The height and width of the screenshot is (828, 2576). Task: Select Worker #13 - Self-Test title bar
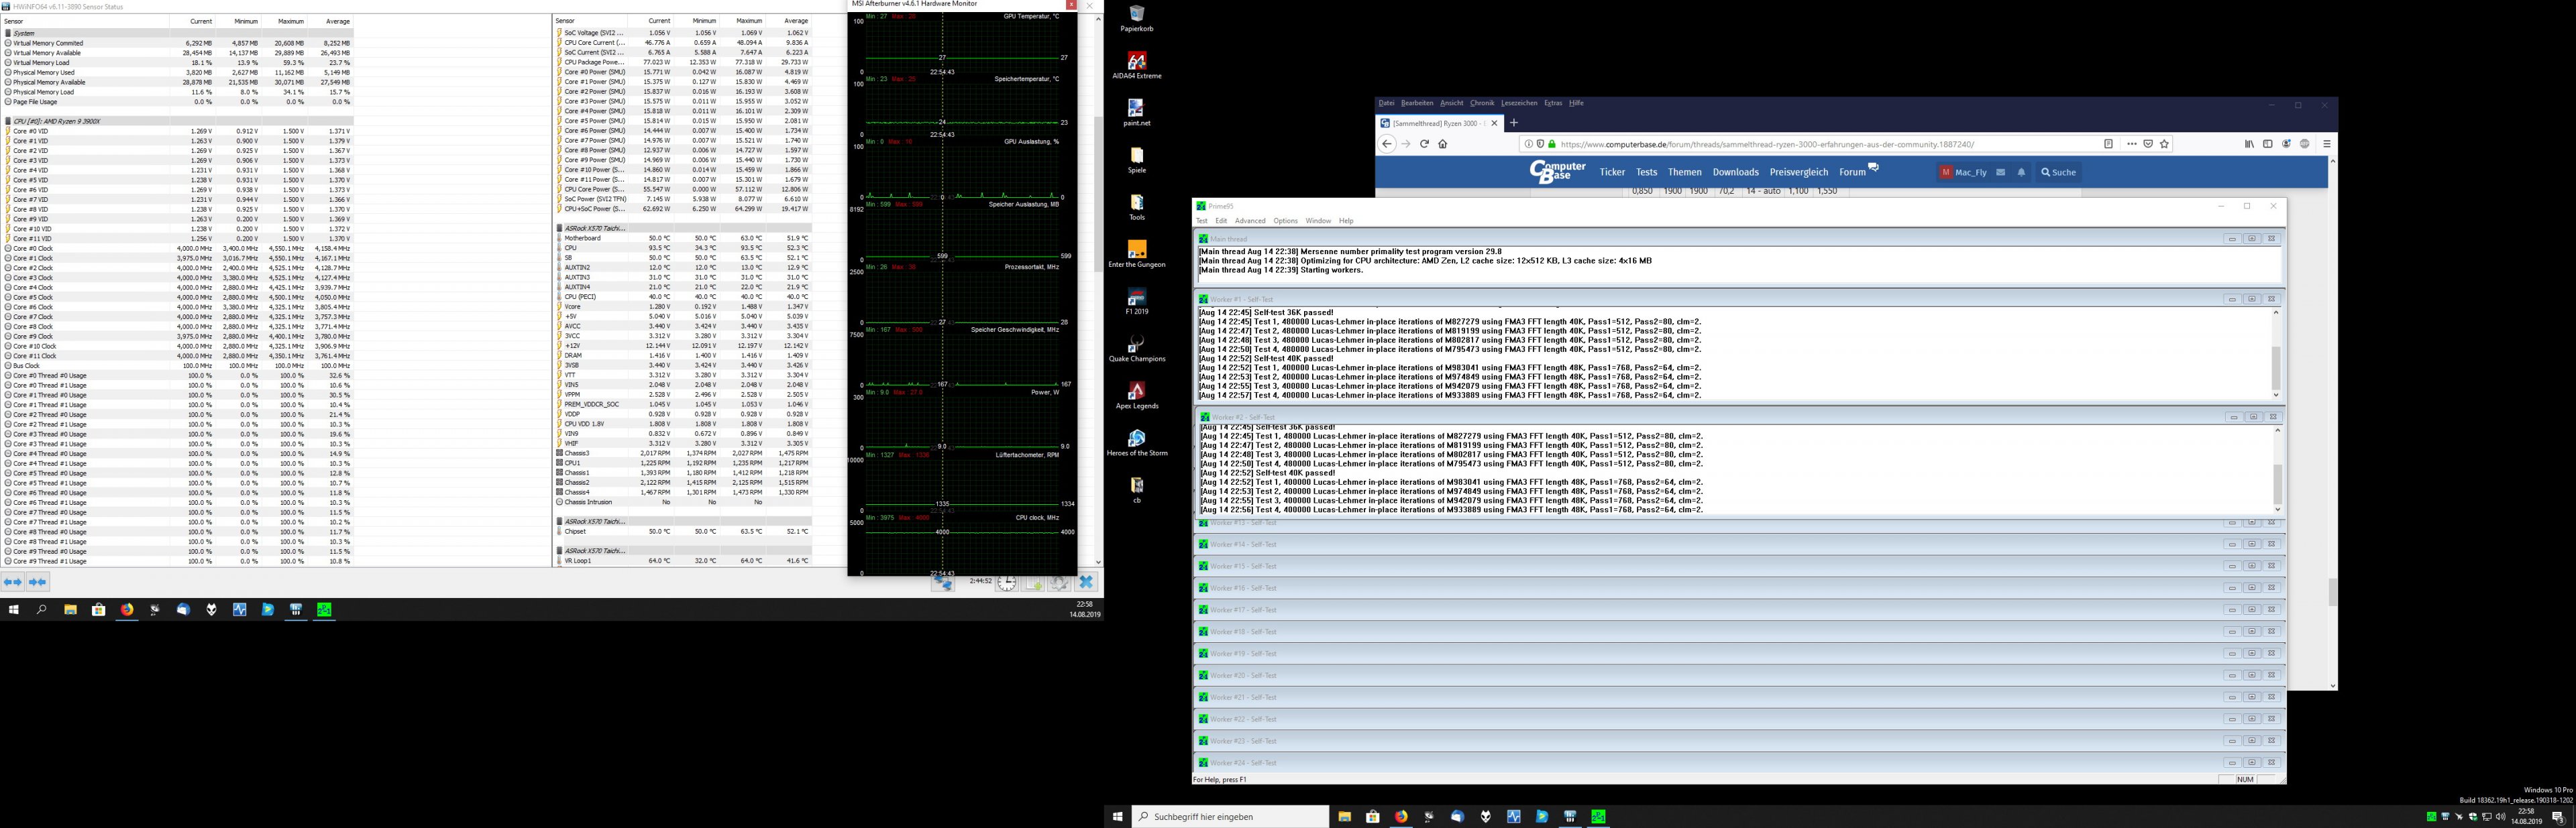tap(1740, 523)
